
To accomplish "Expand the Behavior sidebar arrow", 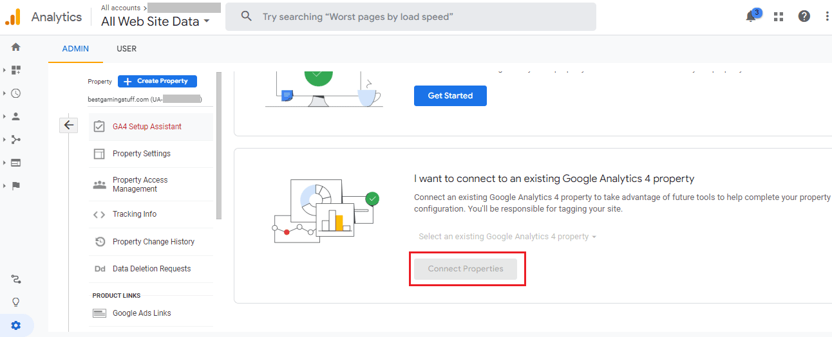I will (x=5, y=163).
